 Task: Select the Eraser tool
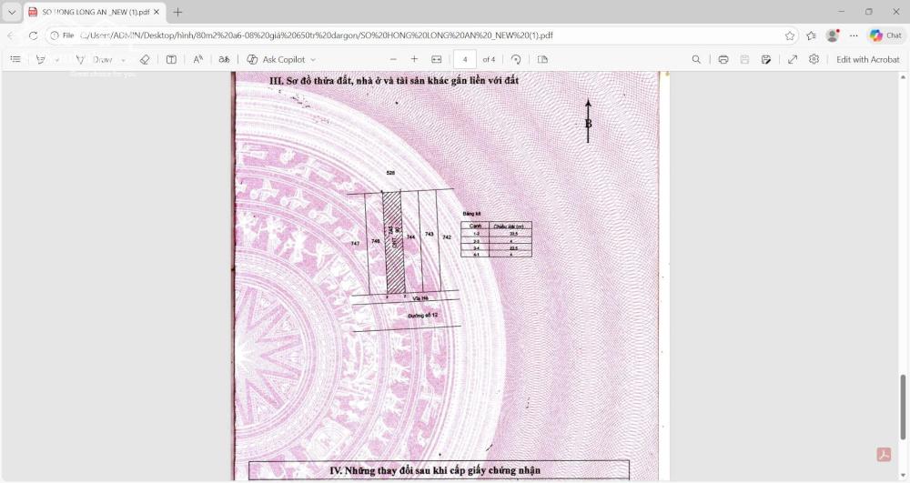(145, 59)
